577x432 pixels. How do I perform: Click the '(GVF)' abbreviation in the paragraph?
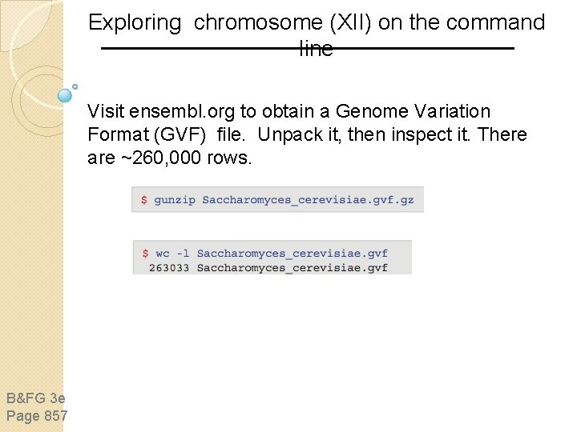180,134
